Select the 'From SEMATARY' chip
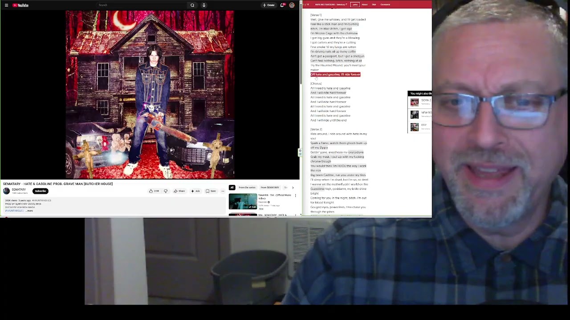Viewport: 570px width, 320px height. [270, 188]
